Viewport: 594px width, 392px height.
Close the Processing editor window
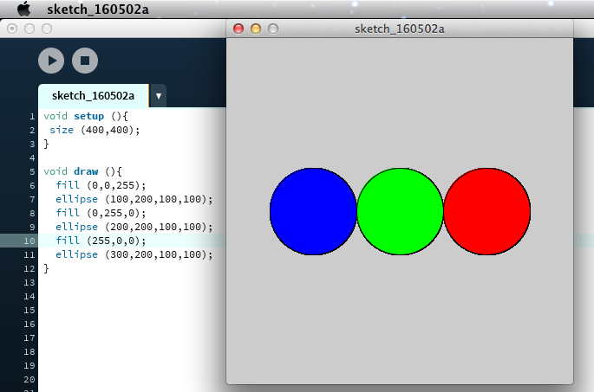12,29
